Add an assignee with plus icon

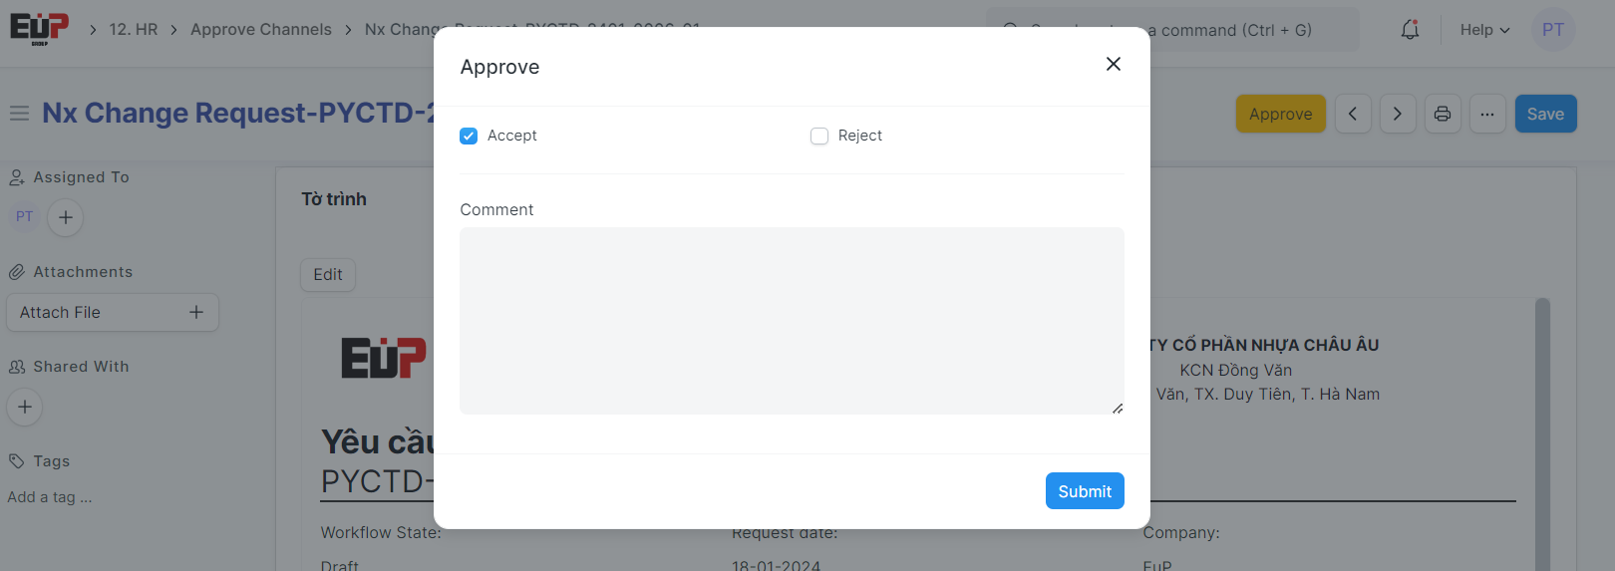tap(66, 217)
